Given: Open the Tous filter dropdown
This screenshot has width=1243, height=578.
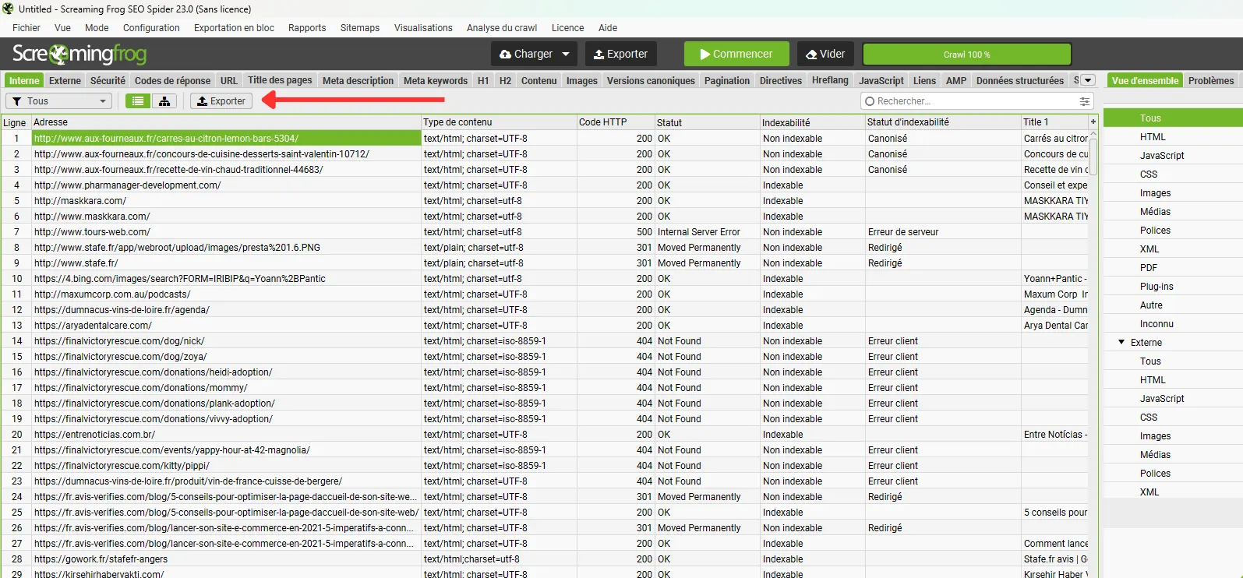Looking at the screenshot, I should 58,101.
